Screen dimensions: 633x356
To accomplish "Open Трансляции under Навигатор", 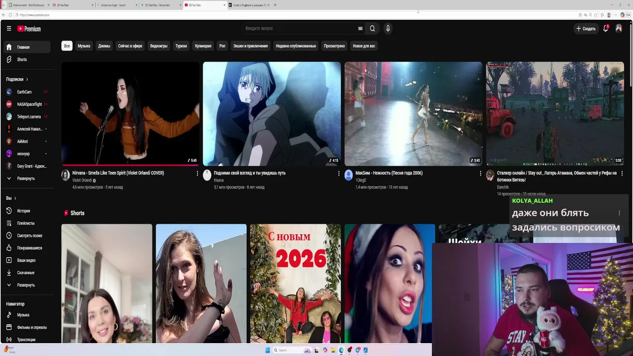I will 27,340.
